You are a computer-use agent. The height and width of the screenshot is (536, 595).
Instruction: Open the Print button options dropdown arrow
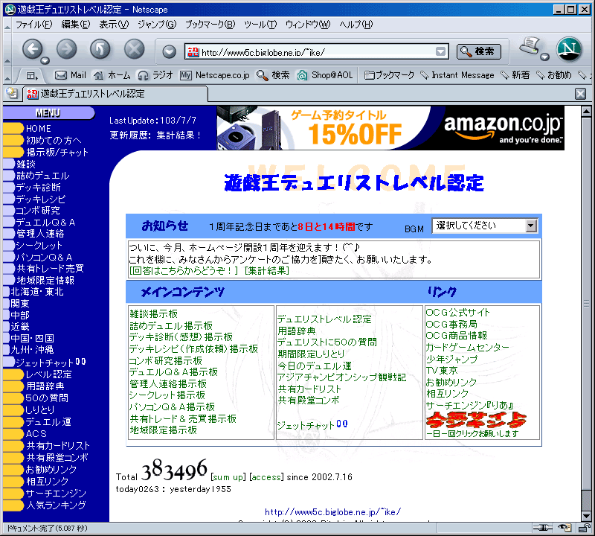544,57
